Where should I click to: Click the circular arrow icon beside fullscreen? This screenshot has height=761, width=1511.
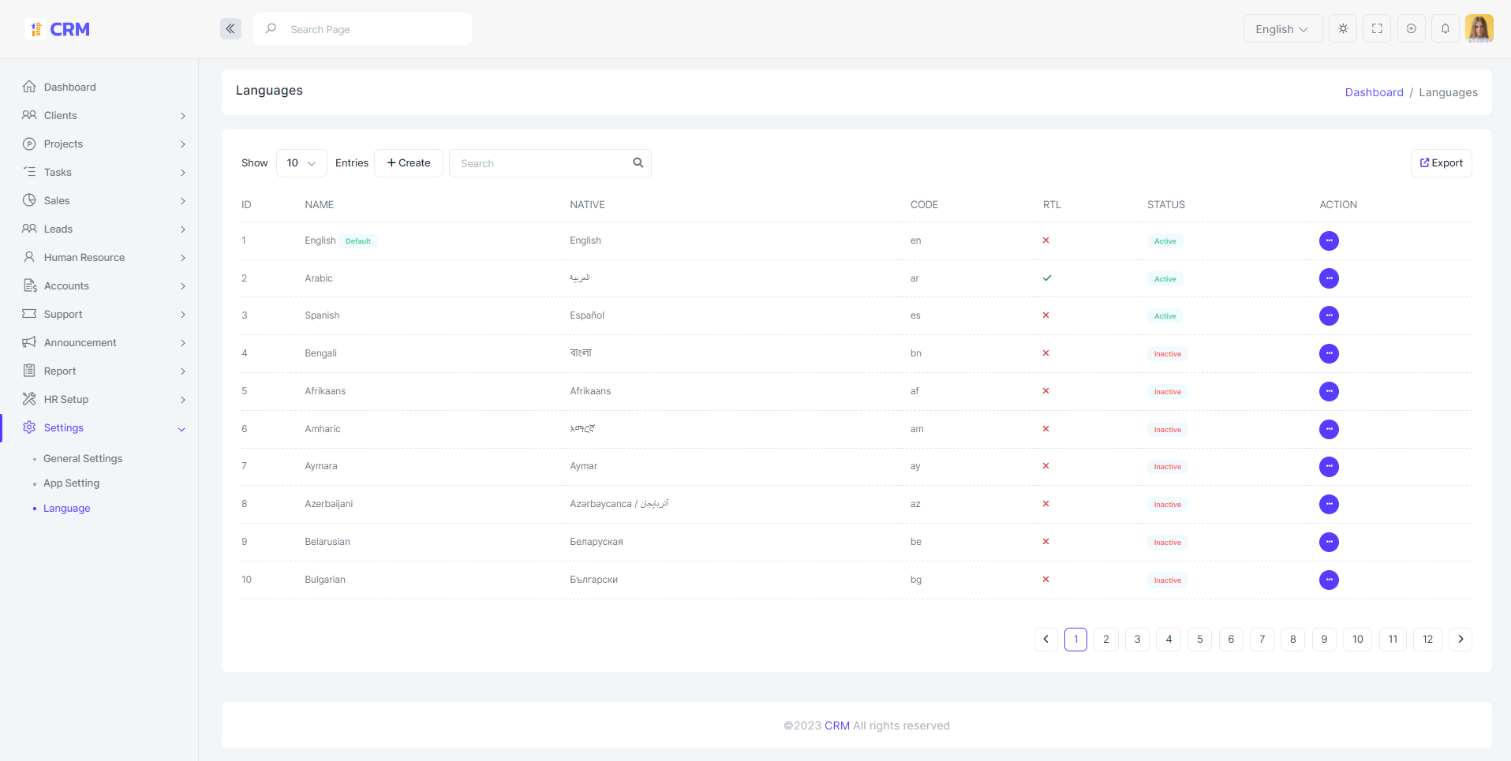[1412, 29]
